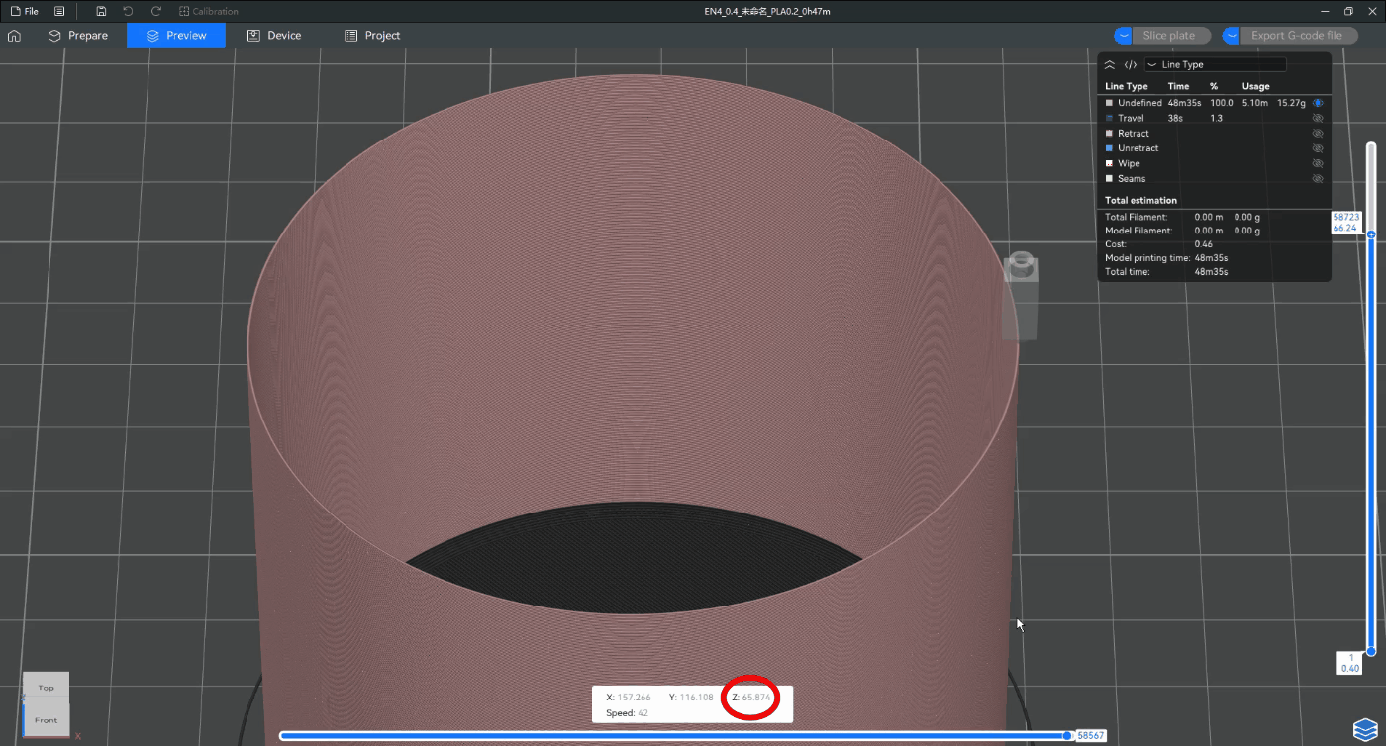Expand the Slice plate dropdown arrow
The width and height of the screenshot is (1386, 746).
point(1123,36)
